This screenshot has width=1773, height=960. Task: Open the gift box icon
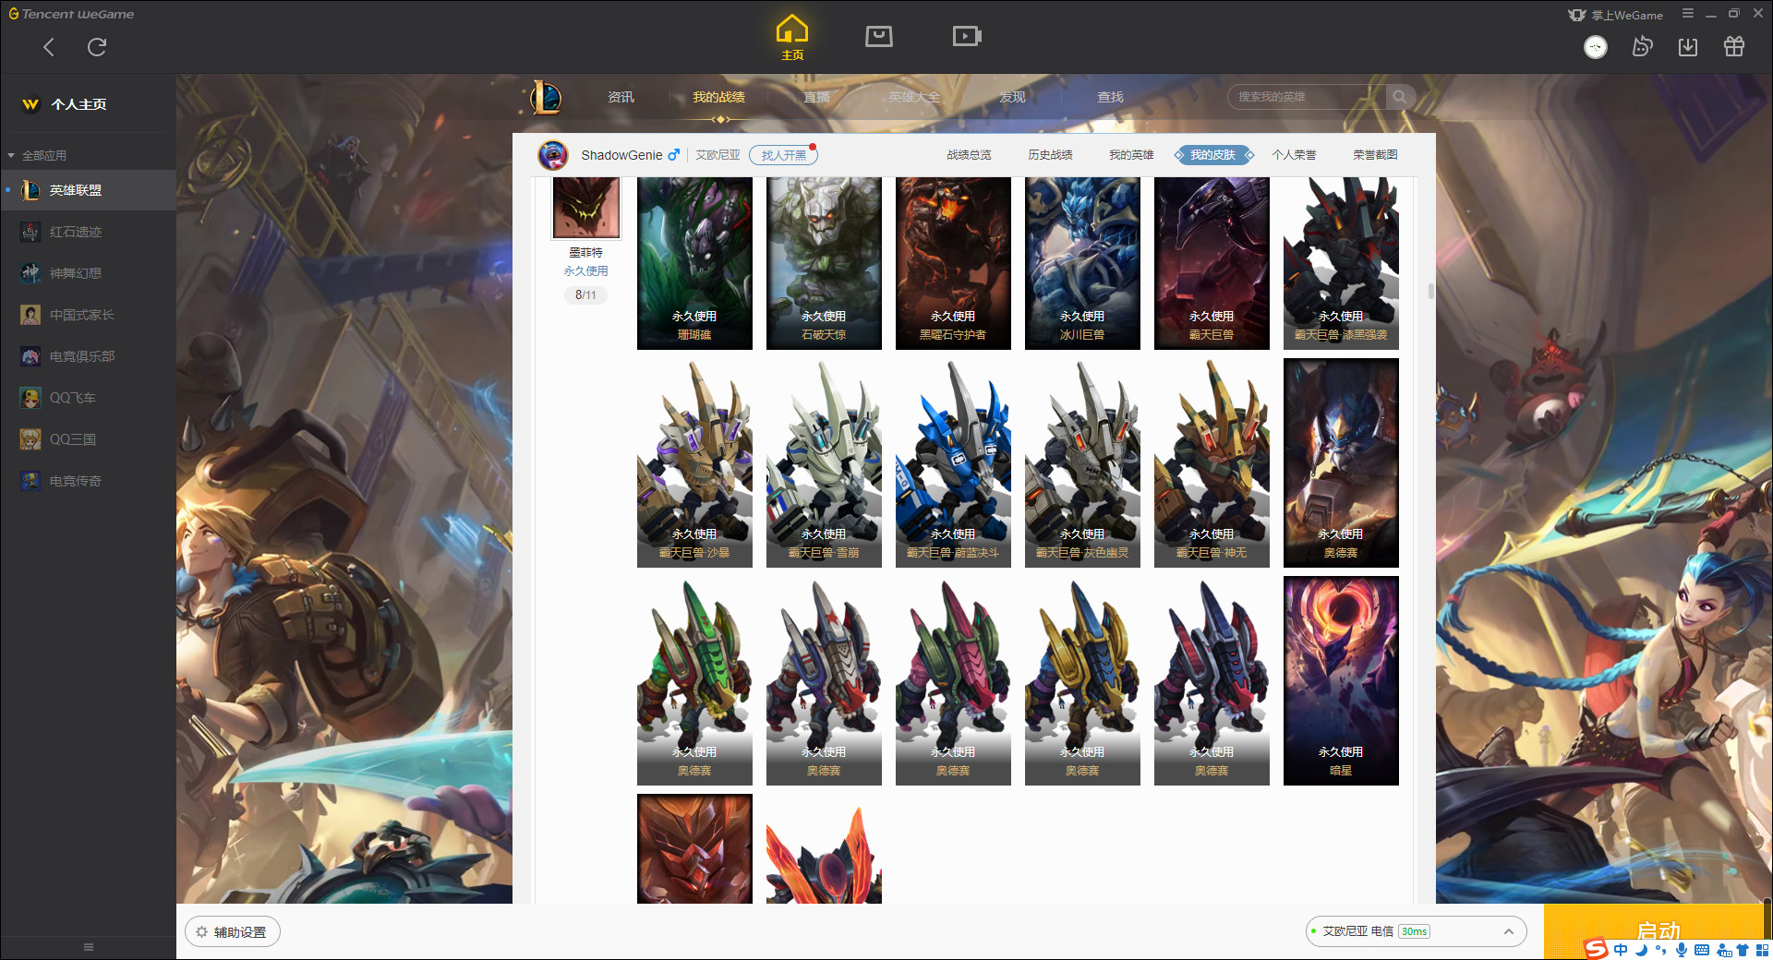(x=1734, y=46)
